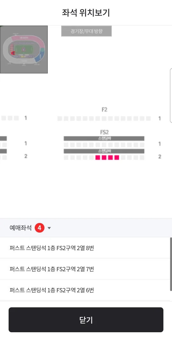This screenshot has width=172, height=338.
Task: Click the red 4 seat count badge
Action: (39, 228)
